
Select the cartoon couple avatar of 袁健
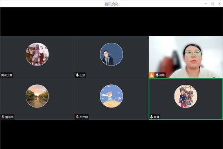pyautogui.click(x=186, y=96)
